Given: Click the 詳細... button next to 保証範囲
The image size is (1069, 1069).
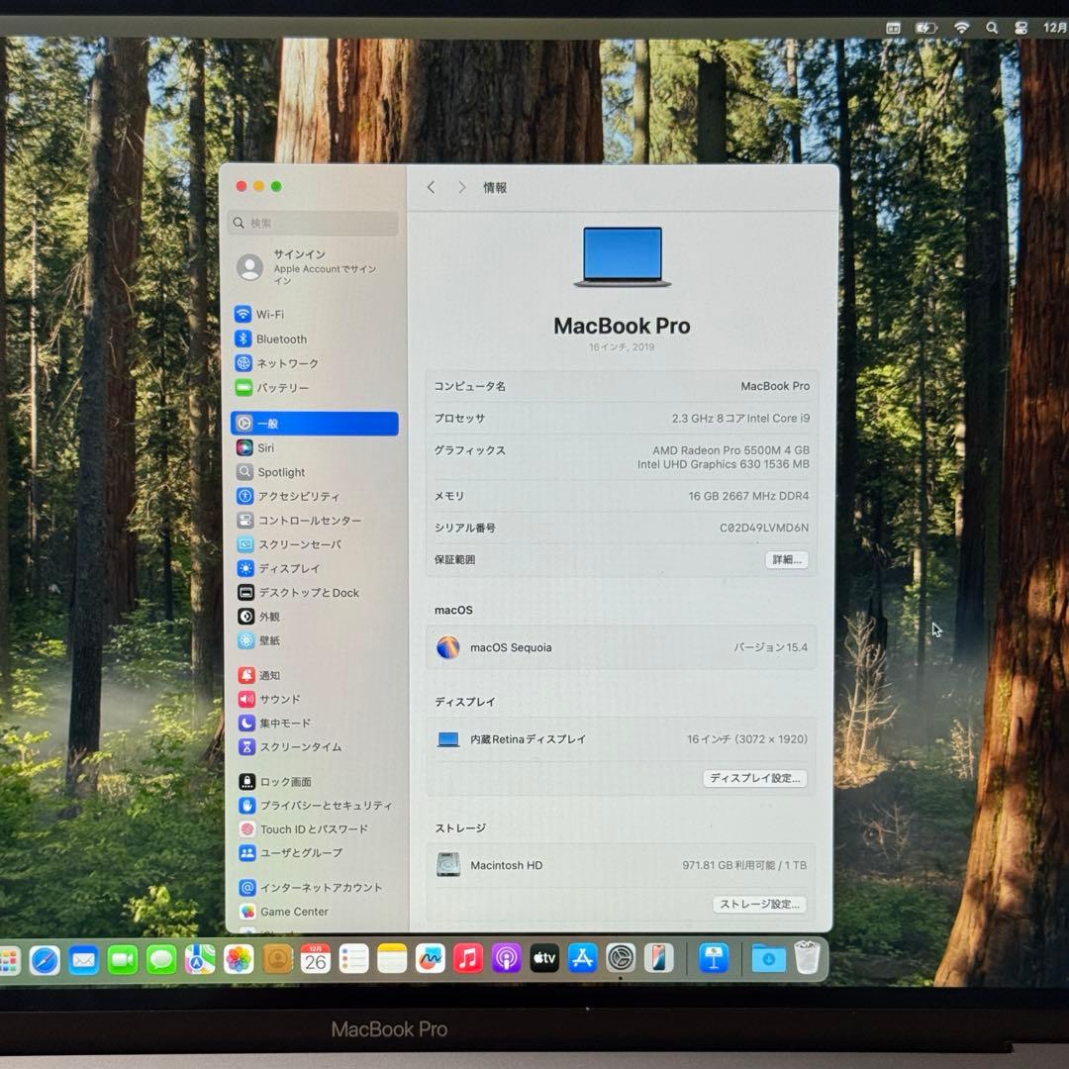Looking at the screenshot, I should (786, 560).
